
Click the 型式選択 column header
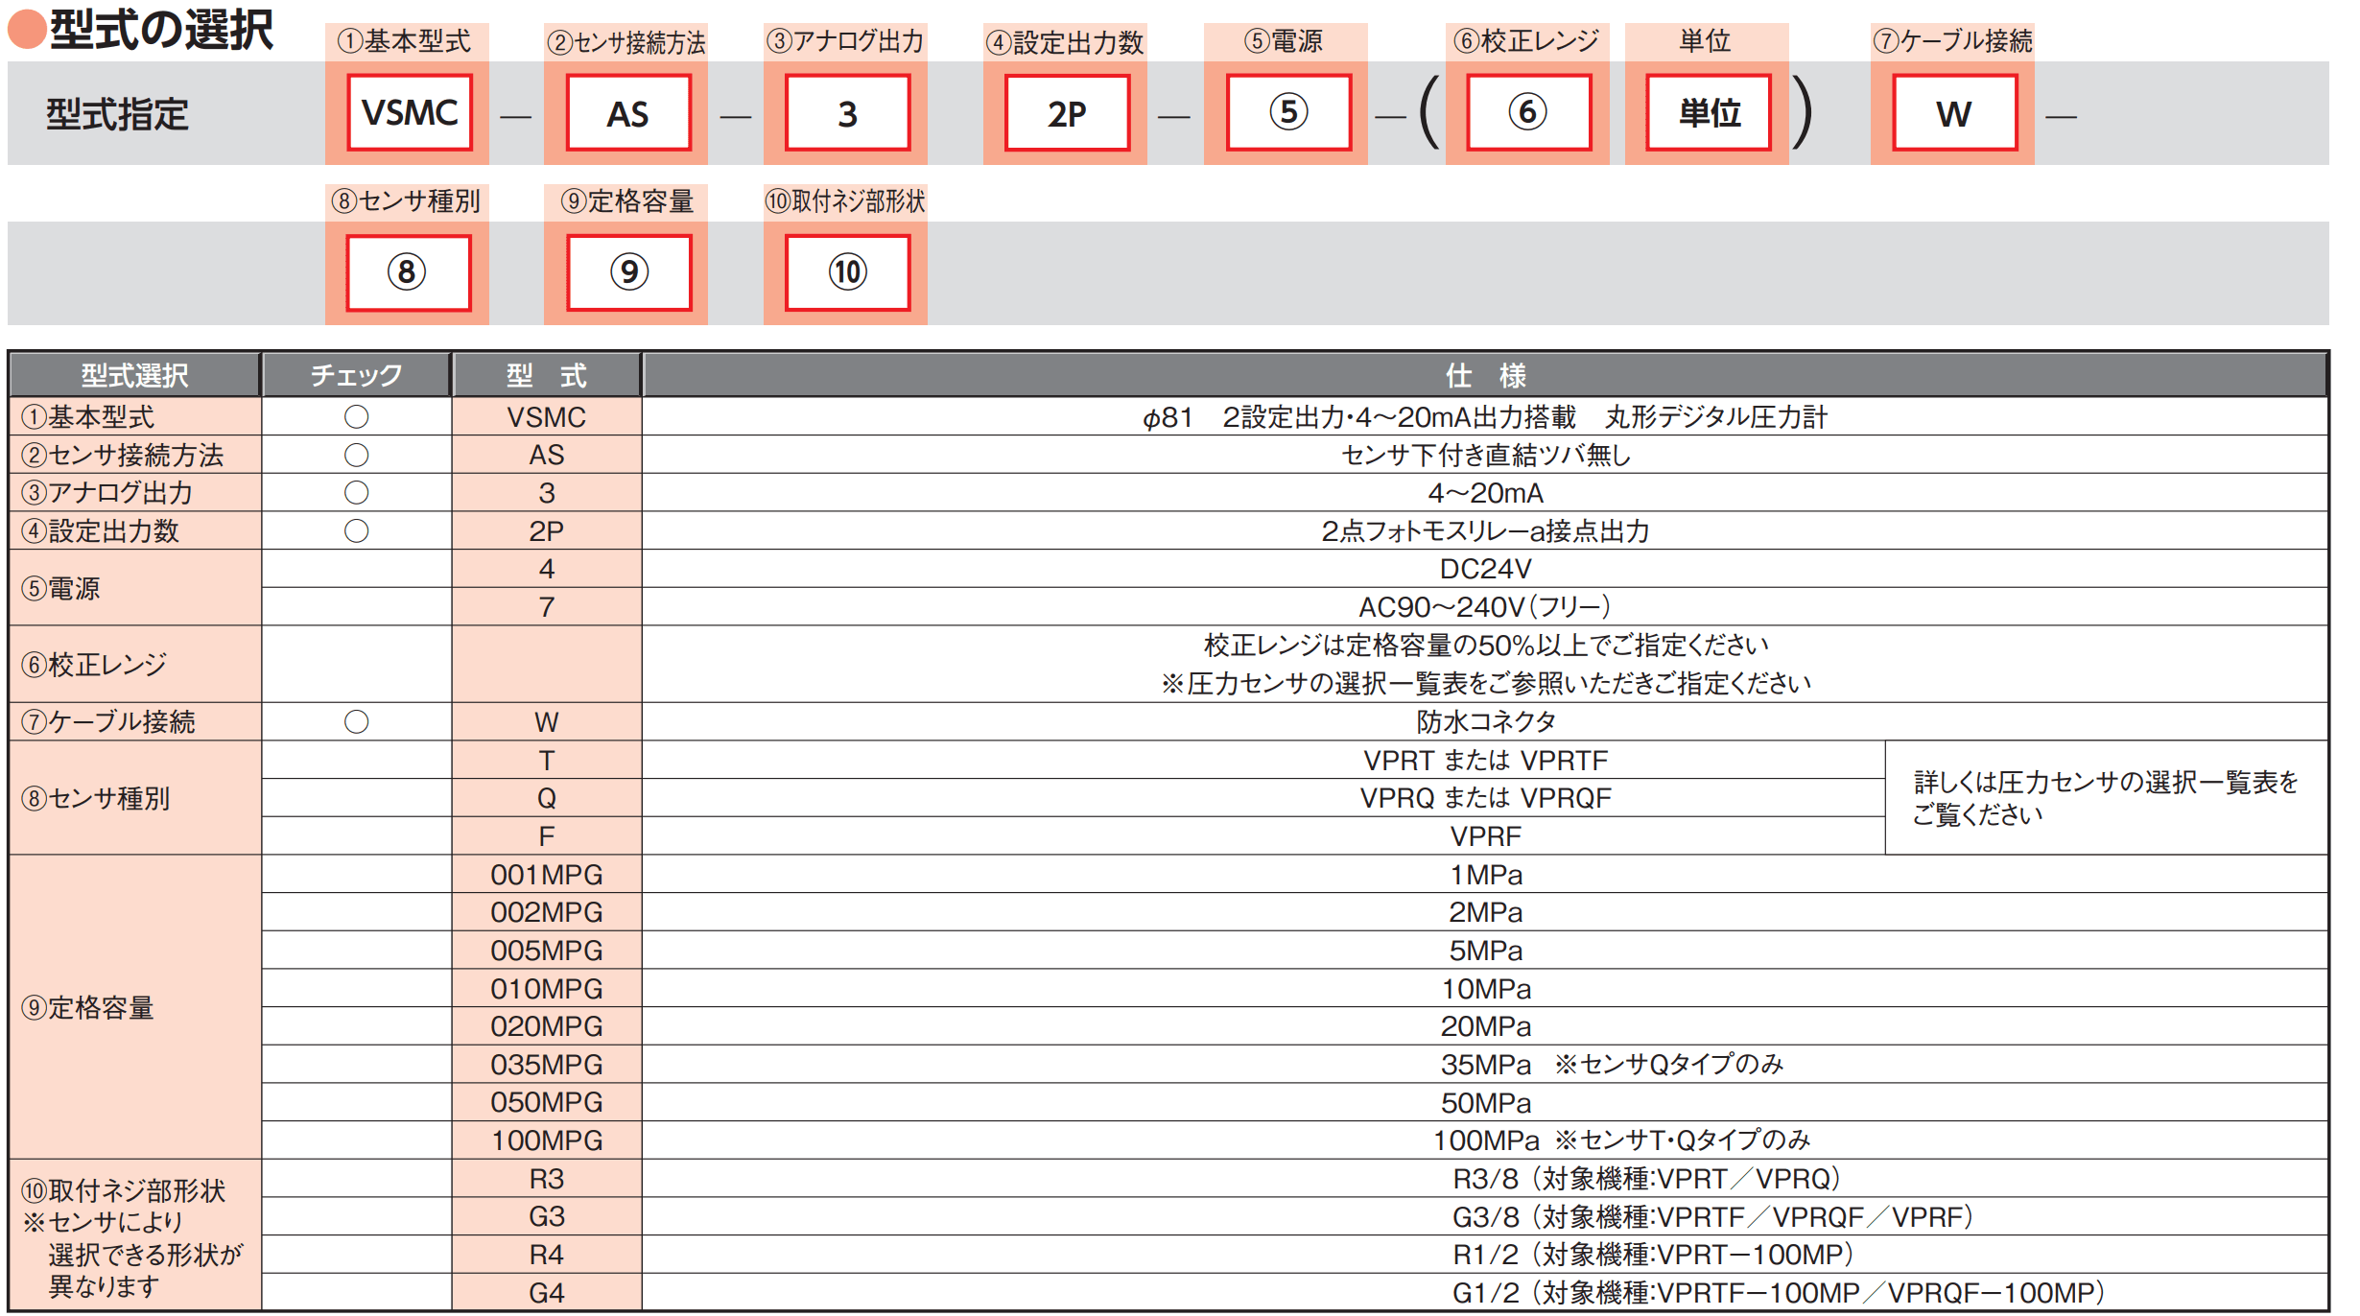[135, 375]
